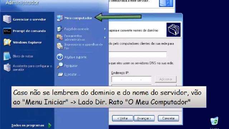Open Prompt de comando icon
This screenshot has width=229, height=129.
pos(7,31)
